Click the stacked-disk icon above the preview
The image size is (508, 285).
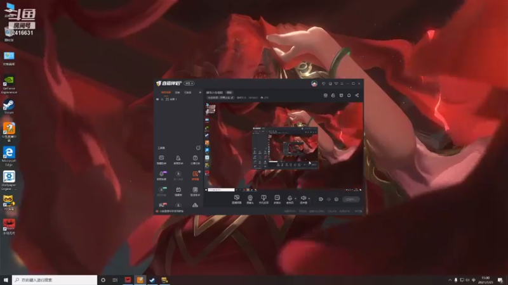(x=326, y=96)
